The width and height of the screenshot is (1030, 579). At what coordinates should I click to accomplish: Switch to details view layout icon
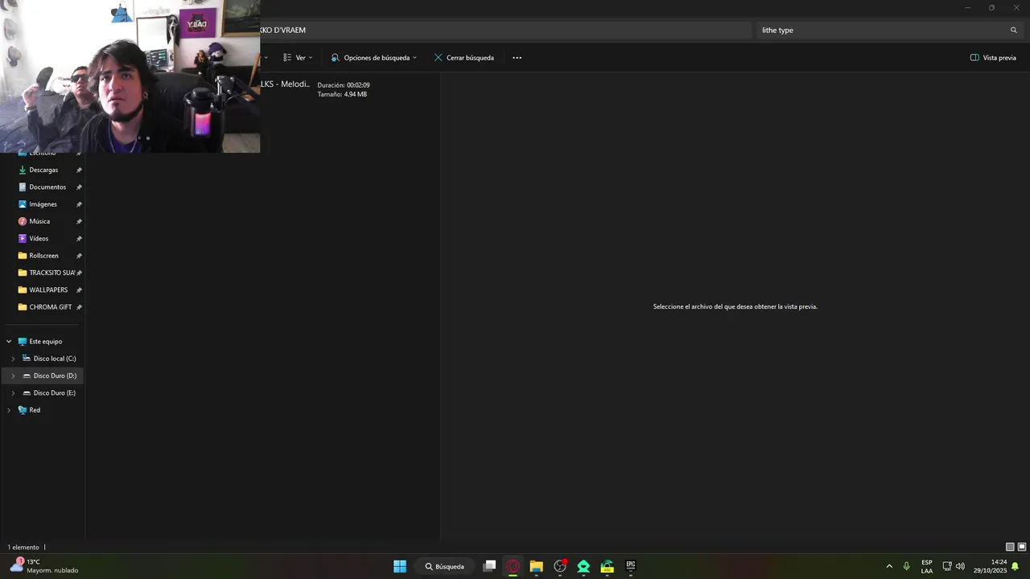(x=1010, y=548)
